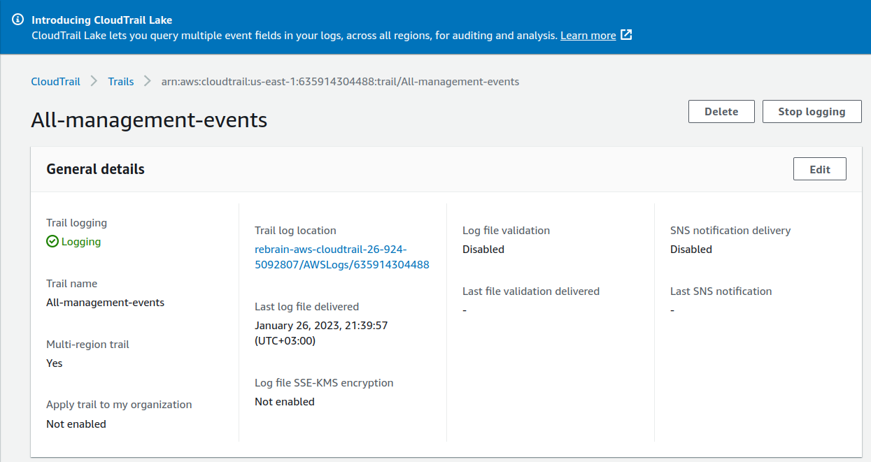Stop logging for this trail

(812, 112)
